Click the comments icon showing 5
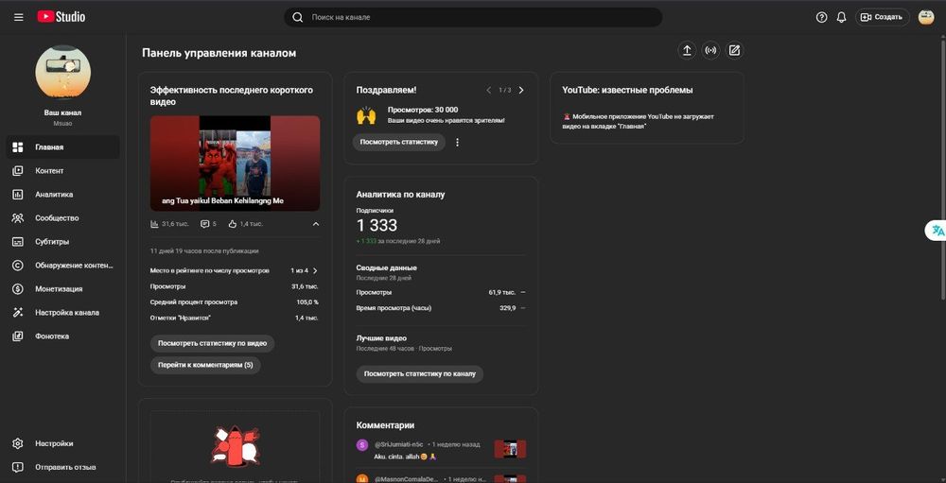This screenshot has width=946, height=483. [204, 224]
